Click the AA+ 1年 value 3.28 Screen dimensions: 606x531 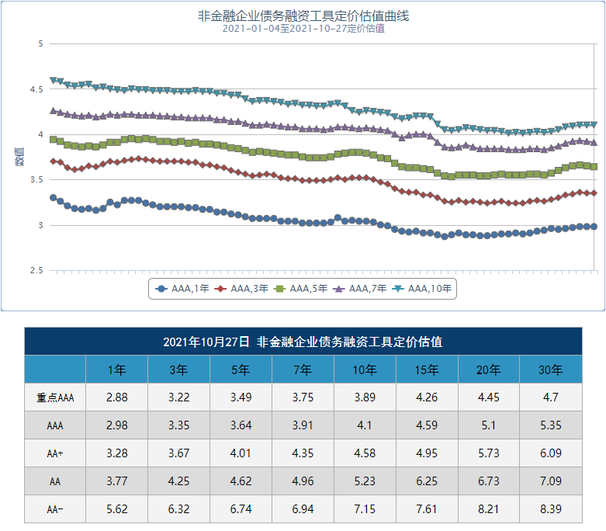pyautogui.click(x=116, y=453)
